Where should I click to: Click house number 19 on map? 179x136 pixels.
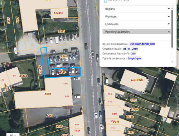click(14, 76)
